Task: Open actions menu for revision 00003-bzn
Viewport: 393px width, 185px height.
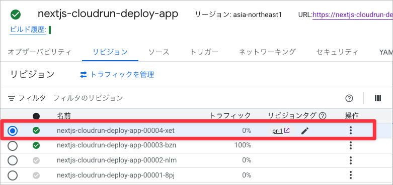Action: click(x=351, y=145)
